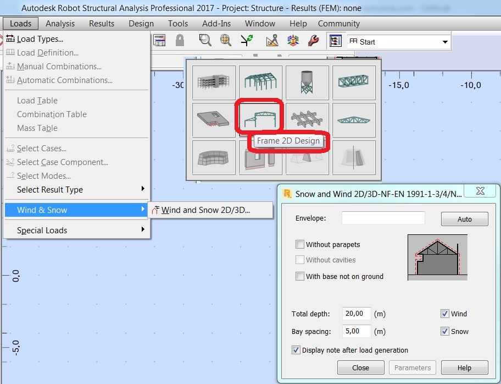Click the Bay spacing value field

pyautogui.click(x=357, y=331)
